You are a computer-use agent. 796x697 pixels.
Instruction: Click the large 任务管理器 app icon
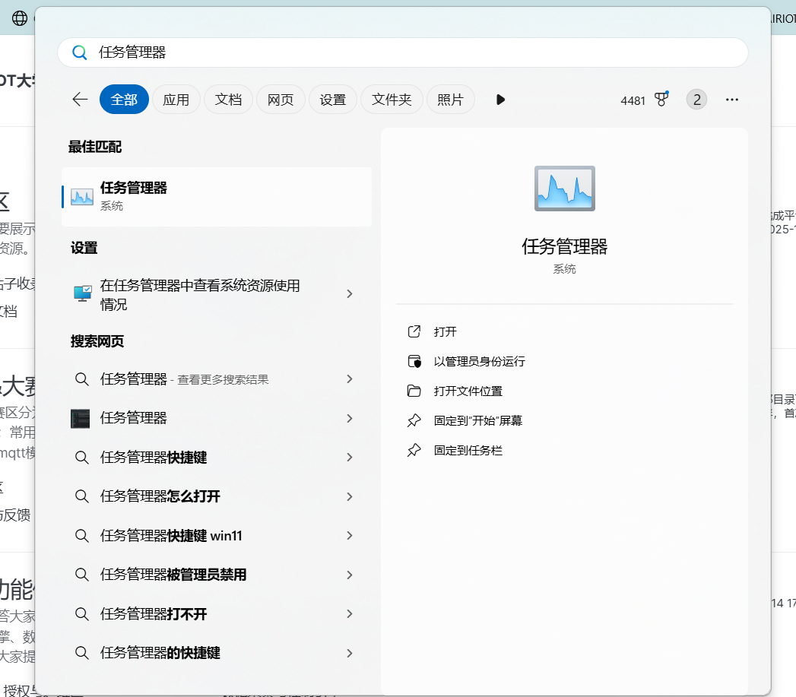[564, 189]
